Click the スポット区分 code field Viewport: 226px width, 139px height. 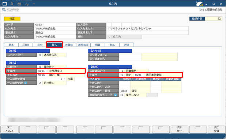click(x=40, y=55)
